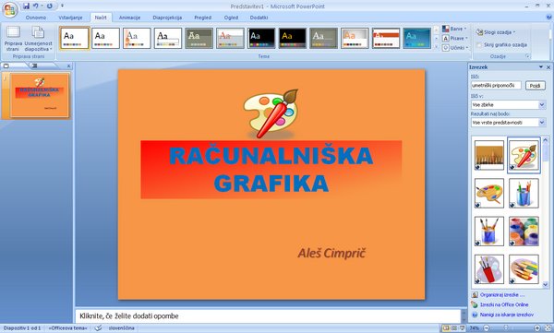Insert the palette with red brush clip
The width and height of the screenshot is (554, 333).
coord(524,155)
